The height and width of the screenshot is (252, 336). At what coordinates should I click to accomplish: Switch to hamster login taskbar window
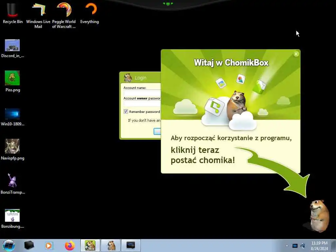111,245
